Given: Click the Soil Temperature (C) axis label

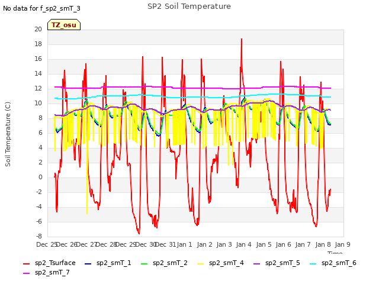Looking at the screenshot, I should 8,134.
